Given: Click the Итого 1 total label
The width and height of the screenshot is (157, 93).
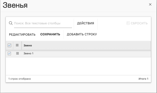Looking at the screenshot, I should [143, 79].
